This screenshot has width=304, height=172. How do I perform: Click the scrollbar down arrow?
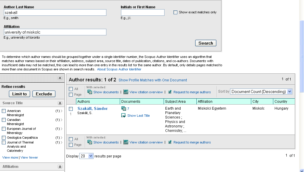pyautogui.click(x=302, y=171)
